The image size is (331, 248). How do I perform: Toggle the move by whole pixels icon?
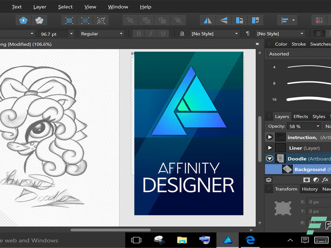tap(85, 21)
